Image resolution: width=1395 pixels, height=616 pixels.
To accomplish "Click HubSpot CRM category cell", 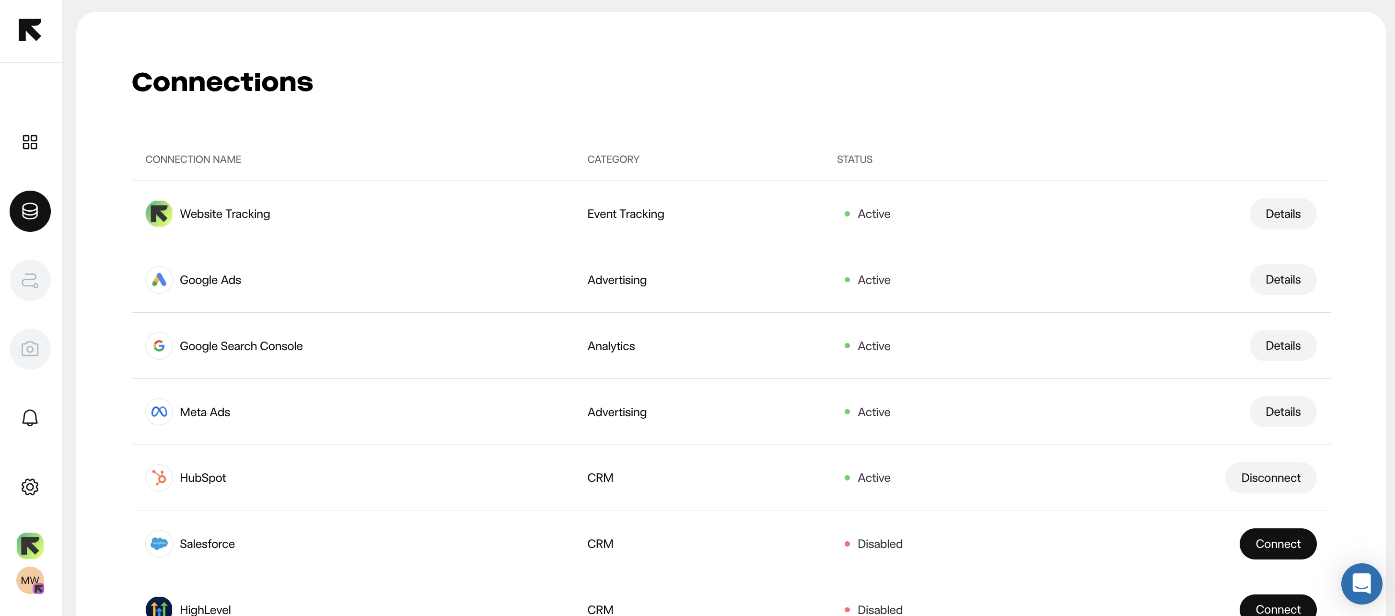I will coord(600,478).
